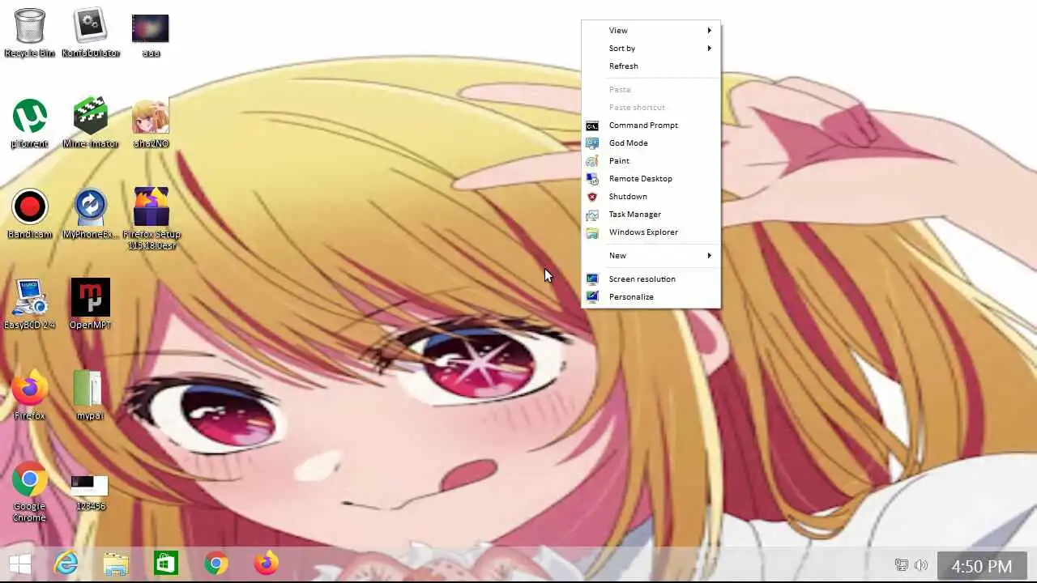Choose God Mode in the context menu
The height and width of the screenshot is (583, 1037).
coord(651,143)
